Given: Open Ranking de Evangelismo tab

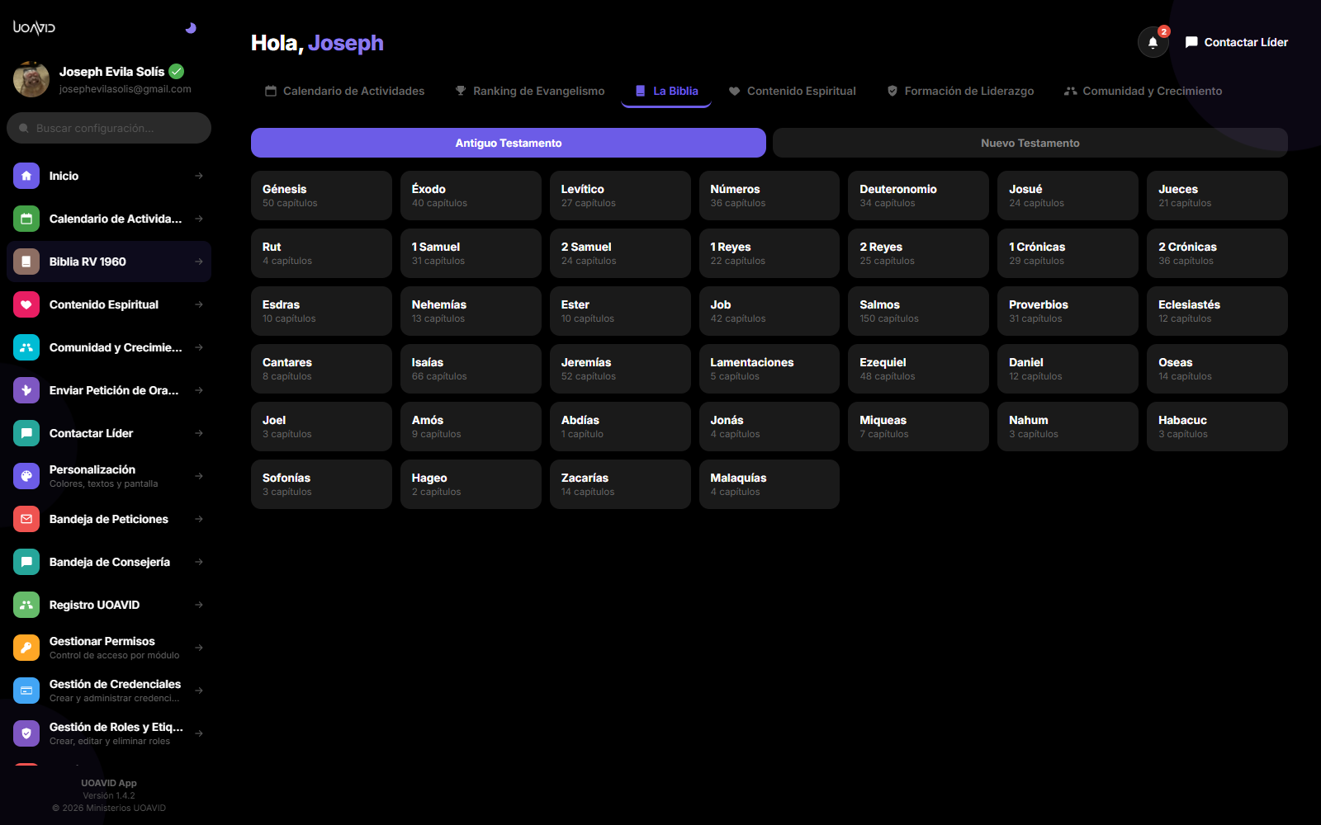Looking at the screenshot, I should [x=530, y=91].
